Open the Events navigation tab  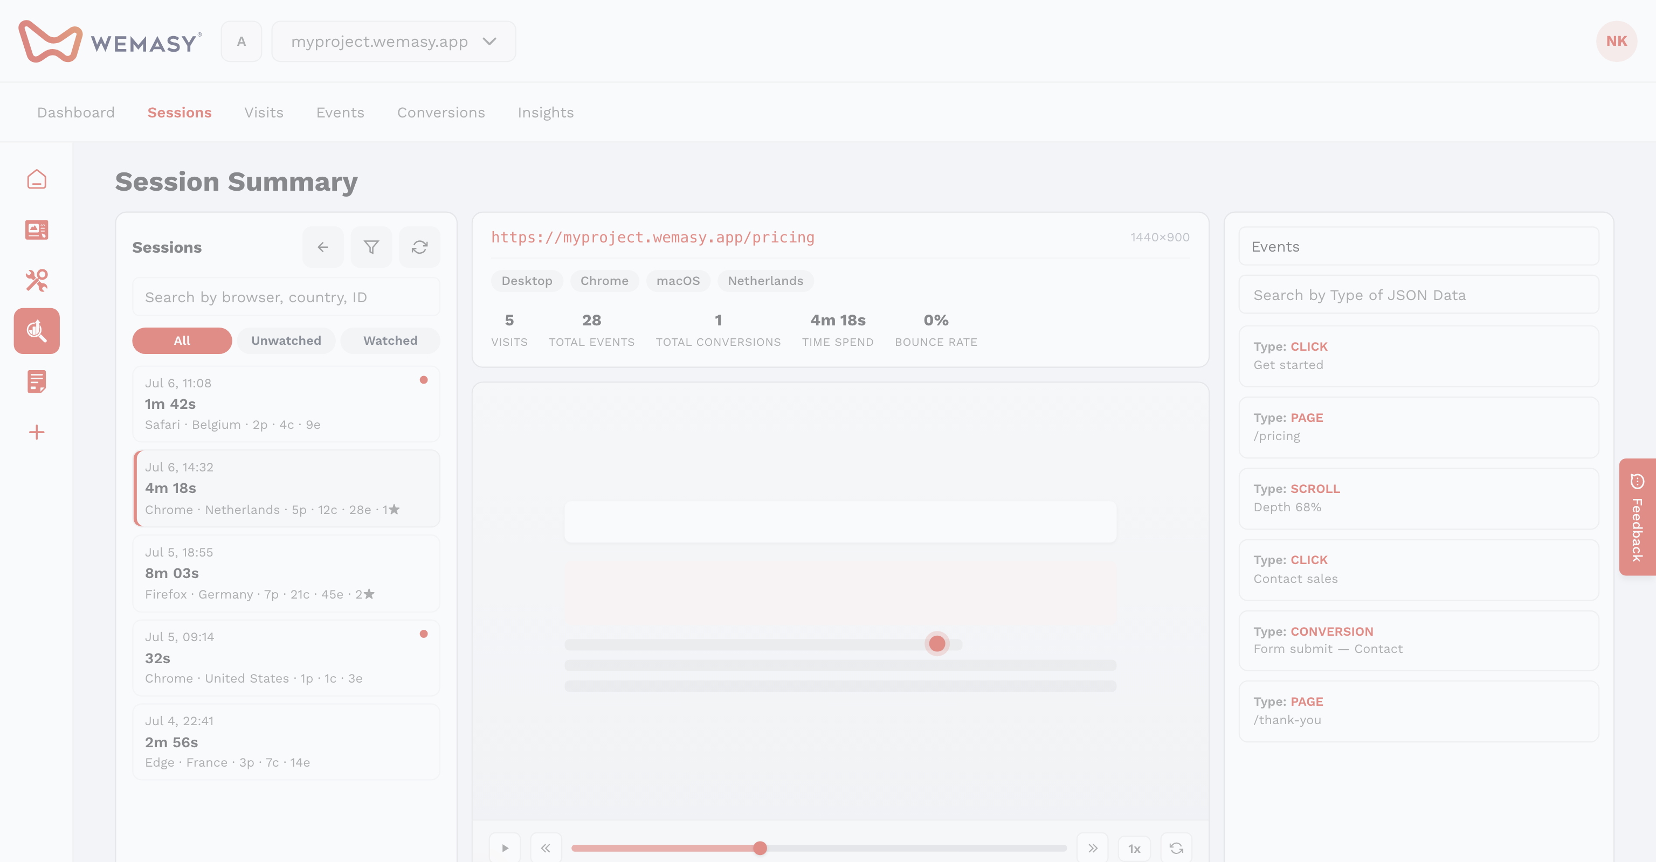[x=340, y=113]
